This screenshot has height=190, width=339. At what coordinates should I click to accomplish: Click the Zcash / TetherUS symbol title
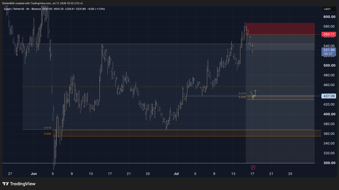coord(14,9)
